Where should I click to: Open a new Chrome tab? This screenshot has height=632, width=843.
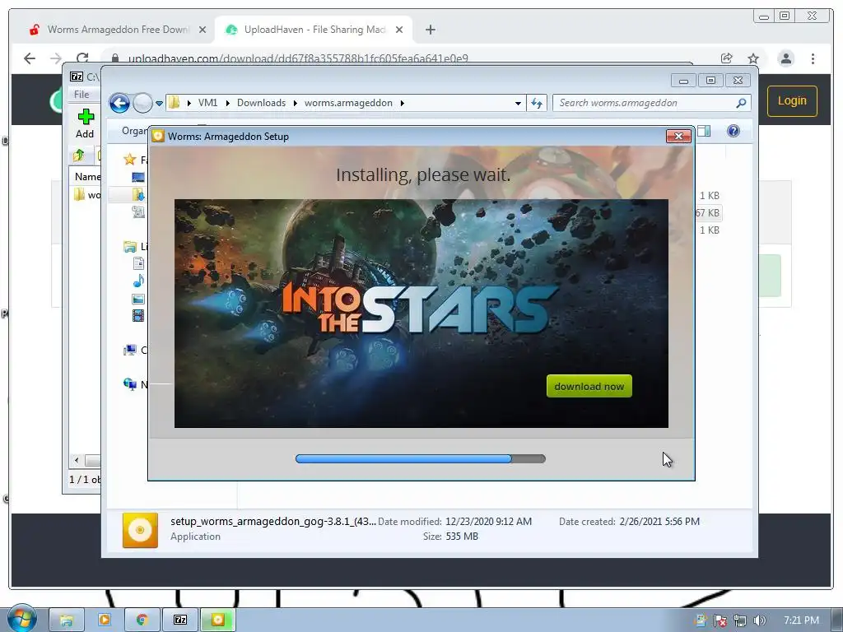[430, 30]
